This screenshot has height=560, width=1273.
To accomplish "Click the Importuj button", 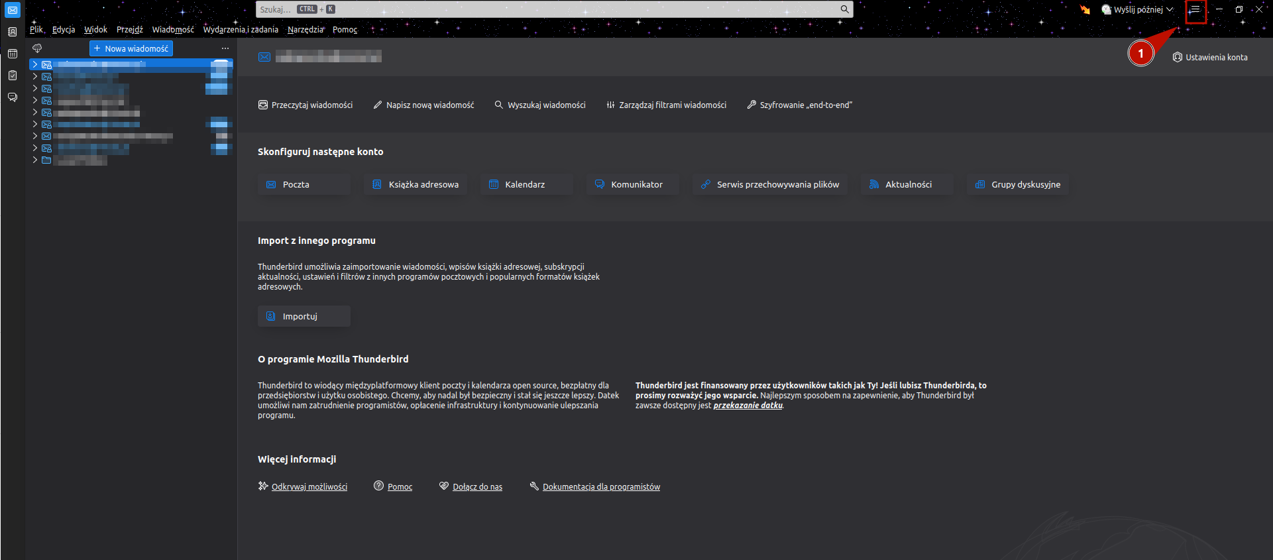I will tap(304, 316).
